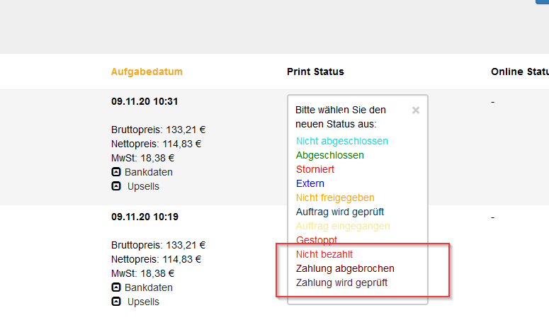The width and height of the screenshot is (549, 320).
Task: Click the Print Status column header
Action: (x=315, y=72)
